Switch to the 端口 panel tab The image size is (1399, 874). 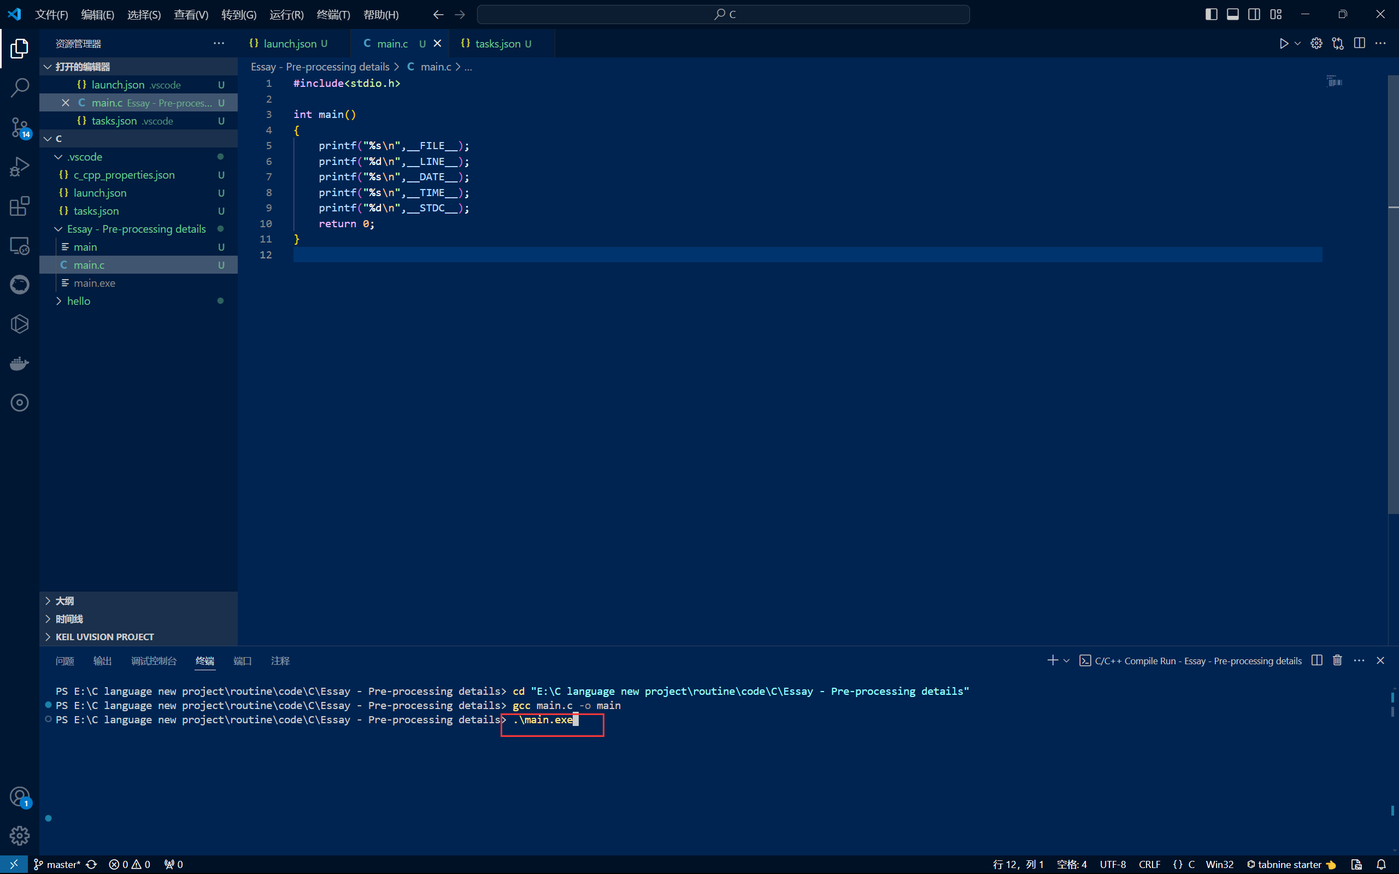tap(242, 661)
